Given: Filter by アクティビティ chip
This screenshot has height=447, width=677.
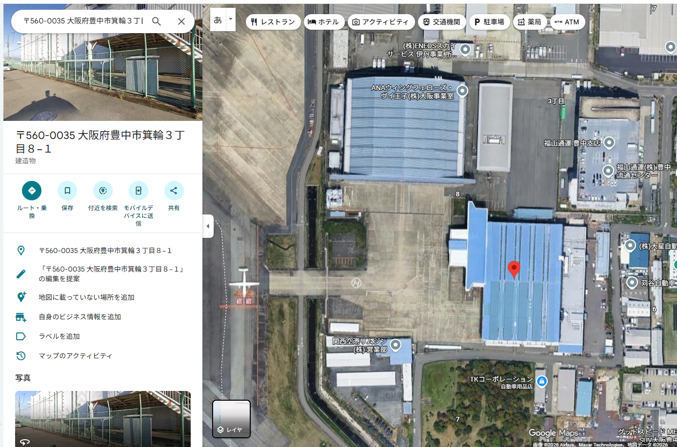Looking at the screenshot, I should click(381, 22).
